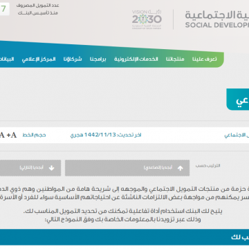Increase font size with +A icon
Screen dimensions: 249x249
12,135
